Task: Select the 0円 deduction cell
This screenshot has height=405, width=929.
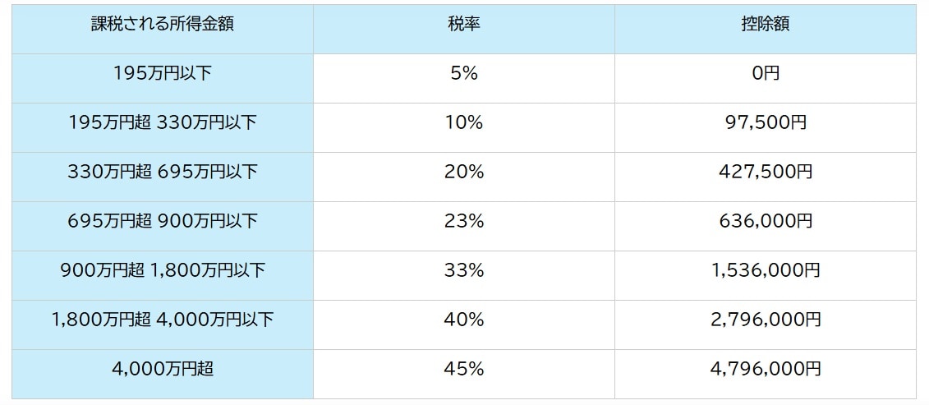Action: [x=765, y=74]
